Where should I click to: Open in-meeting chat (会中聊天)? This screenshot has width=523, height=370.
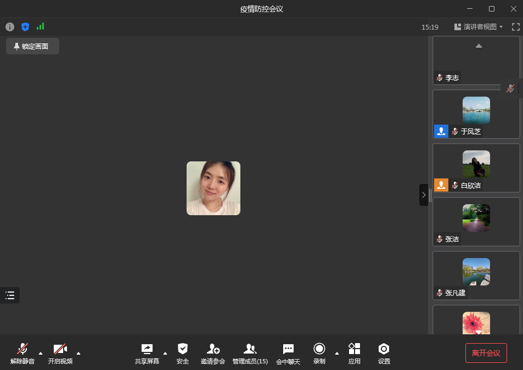click(x=288, y=353)
